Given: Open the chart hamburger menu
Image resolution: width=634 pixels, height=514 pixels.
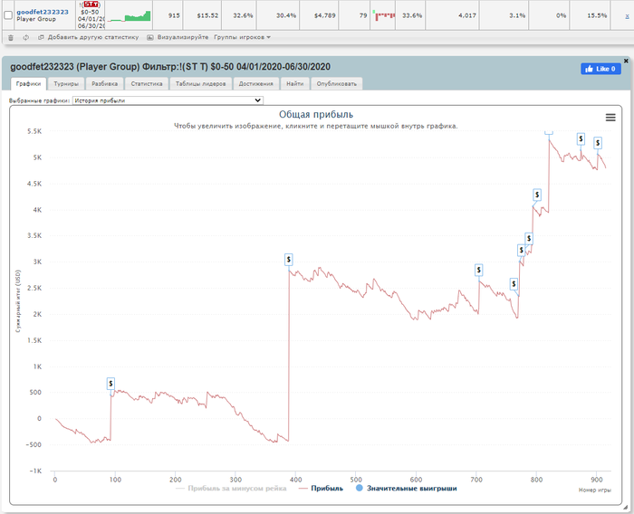Looking at the screenshot, I should click(610, 118).
